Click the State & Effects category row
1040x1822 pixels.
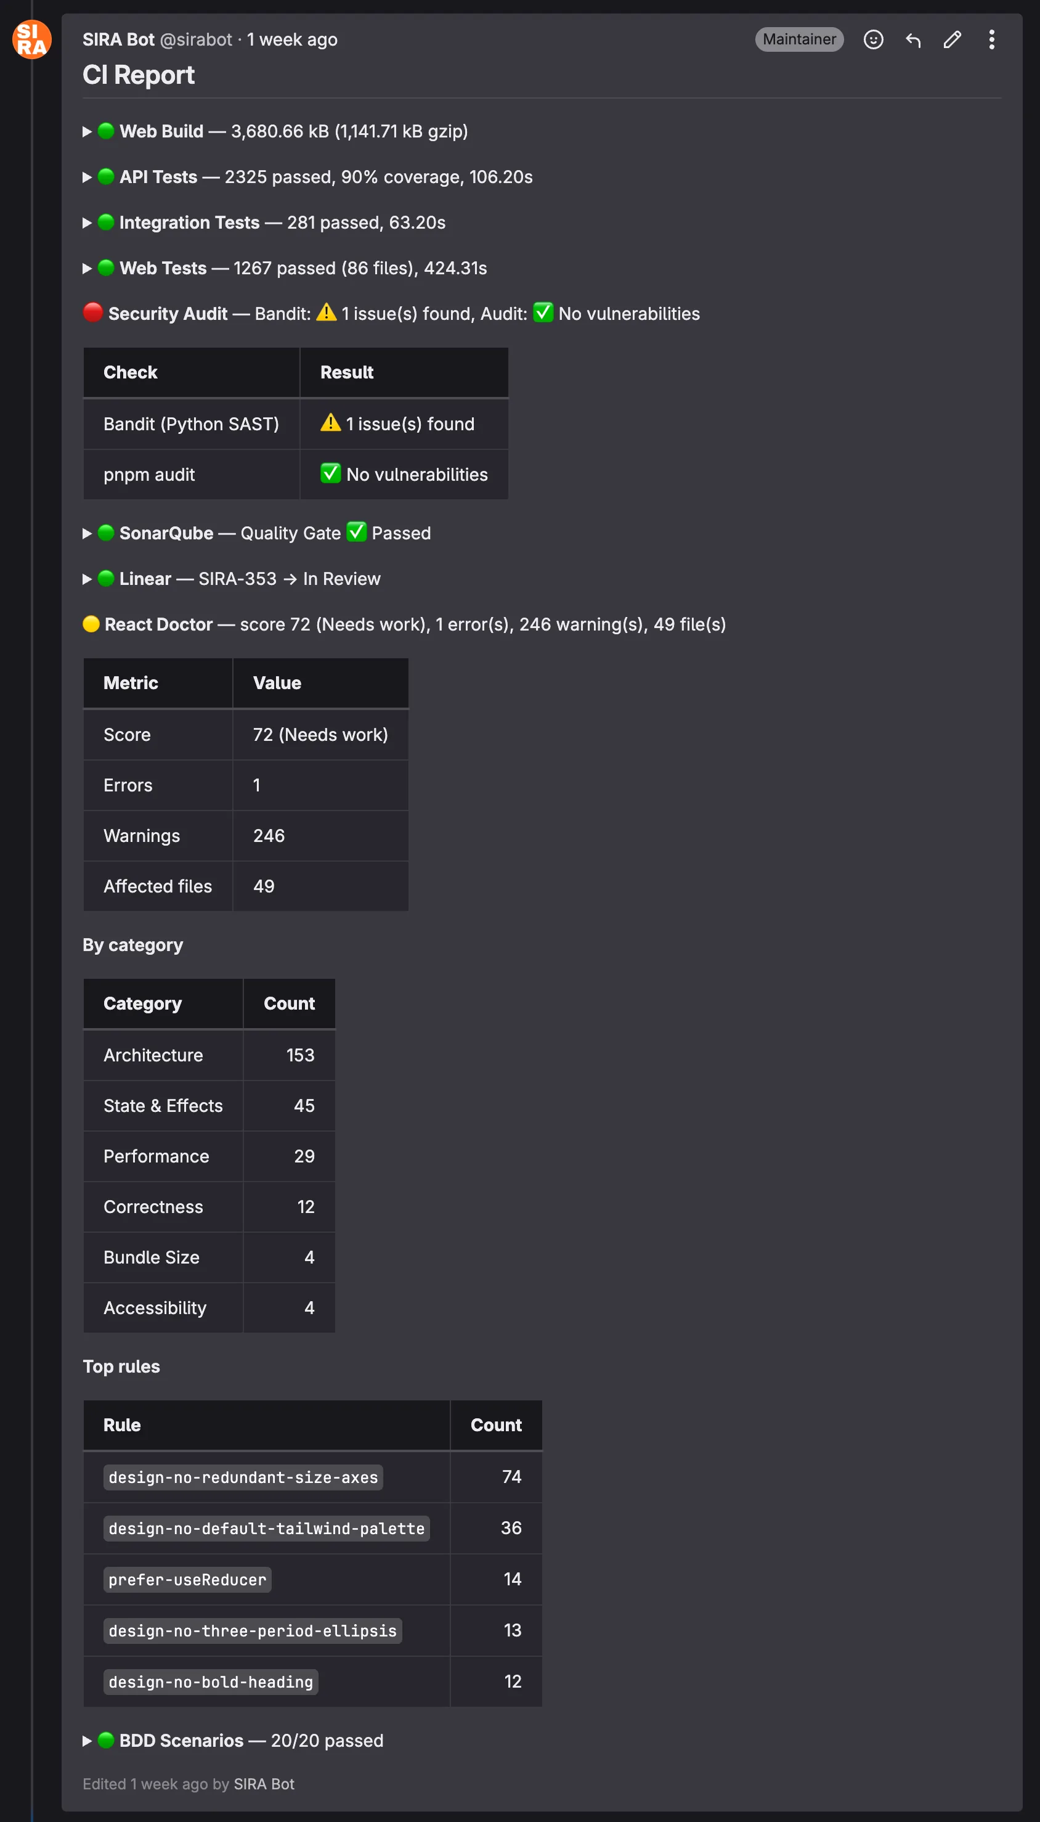tap(209, 1107)
